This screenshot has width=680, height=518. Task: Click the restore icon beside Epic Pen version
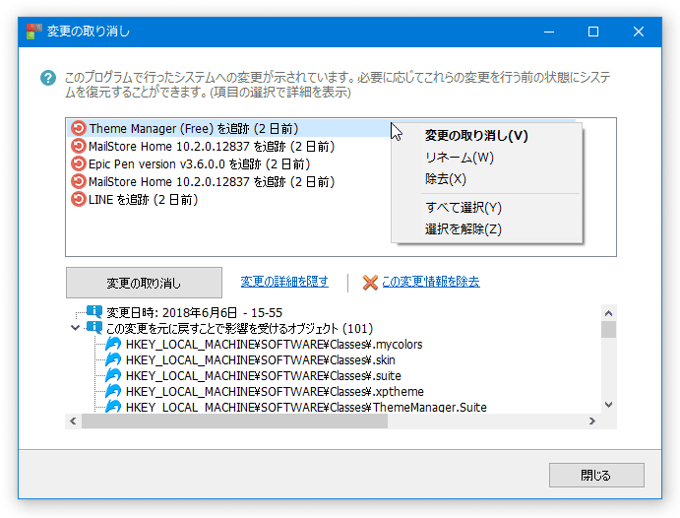pyautogui.click(x=79, y=164)
